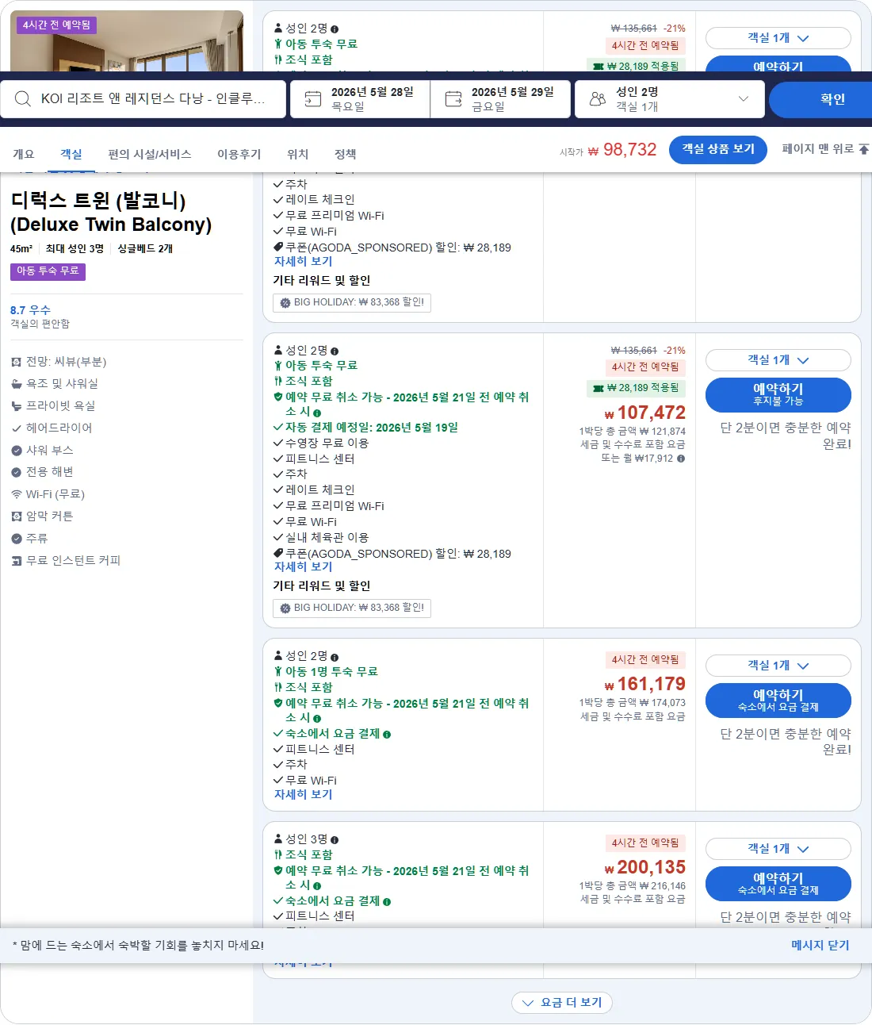
Task: Open the 이용후기 tab
Action: click(x=239, y=154)
